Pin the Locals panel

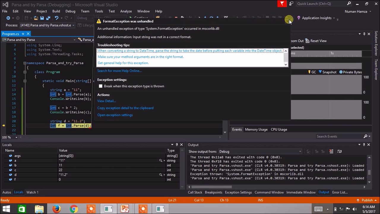[x=177, y=145]
